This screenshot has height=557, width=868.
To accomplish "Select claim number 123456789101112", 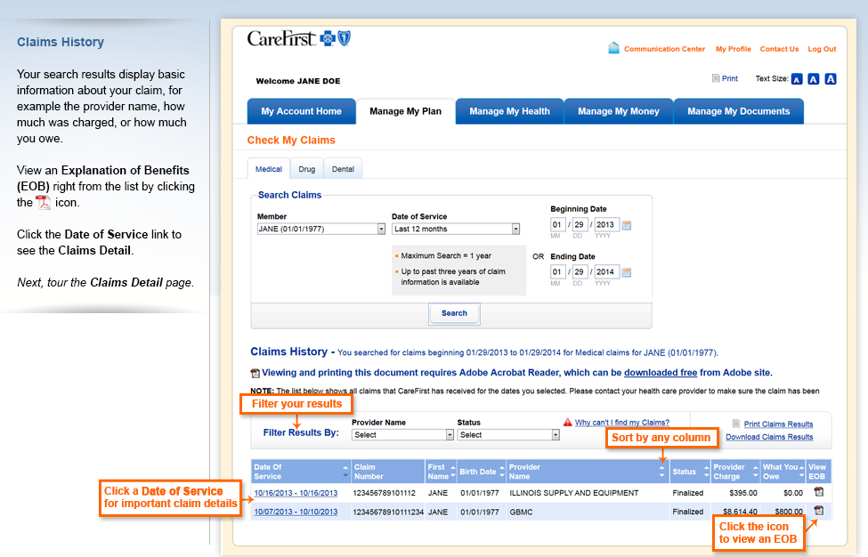I will click(385, 493).
